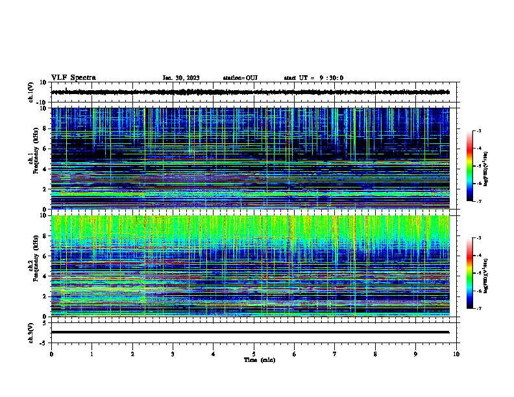Click the ch.1(V) waveform axis label
Viewport: 514px width, 397px height.
click(x=31, y=92)
